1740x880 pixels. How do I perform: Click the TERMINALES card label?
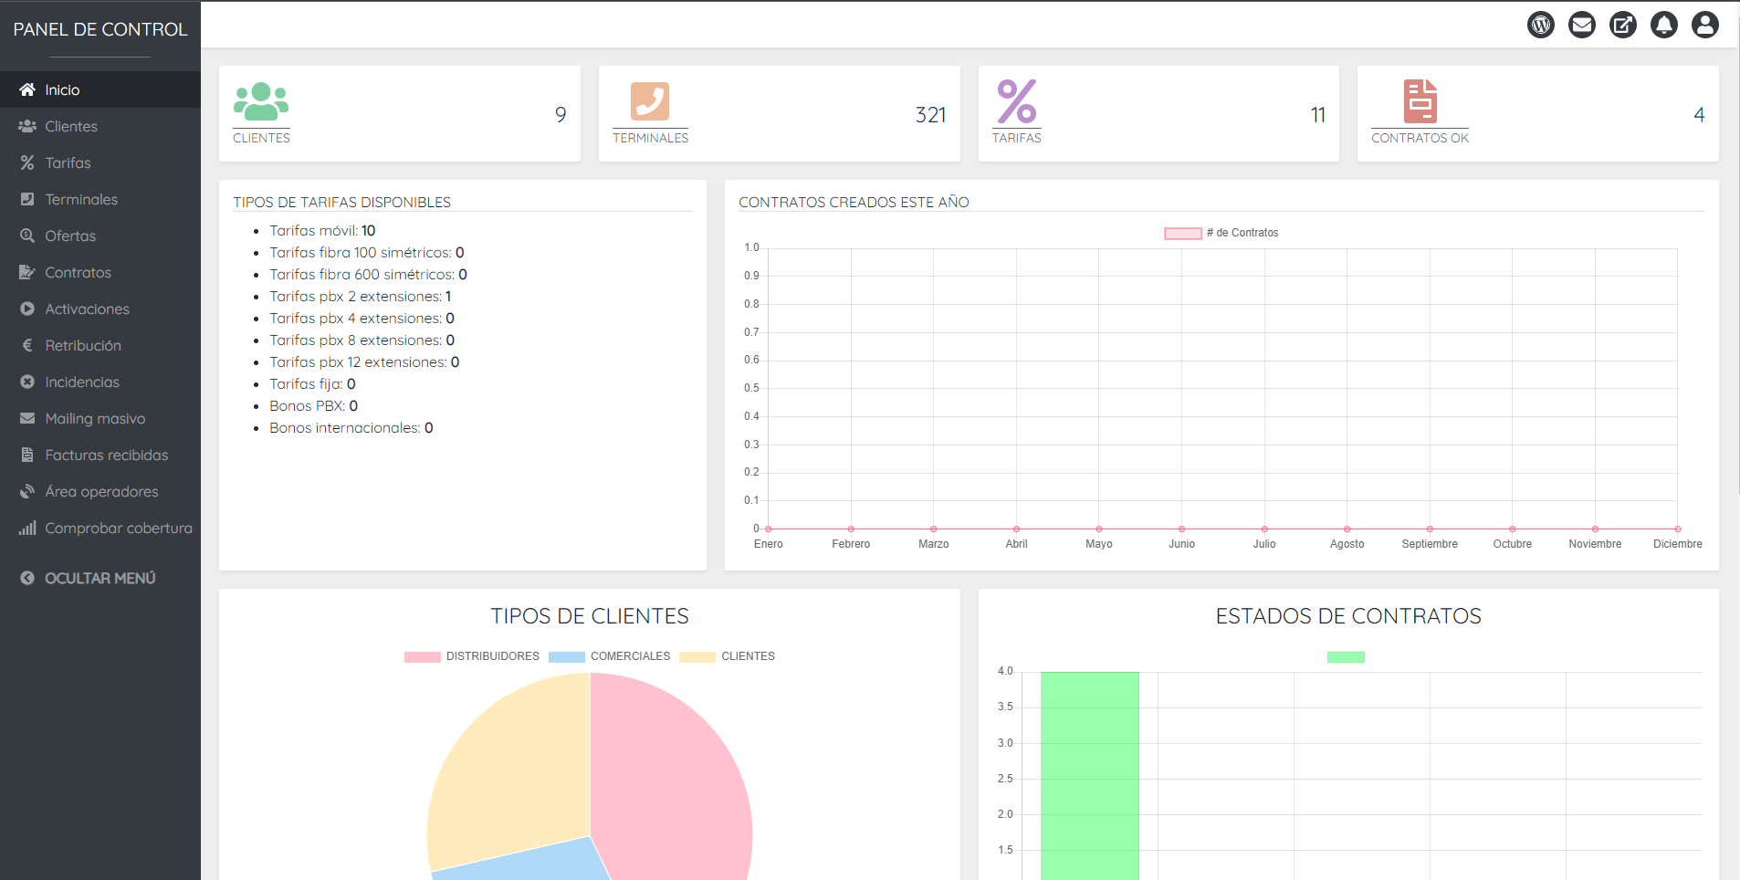[x=650, y=138]
